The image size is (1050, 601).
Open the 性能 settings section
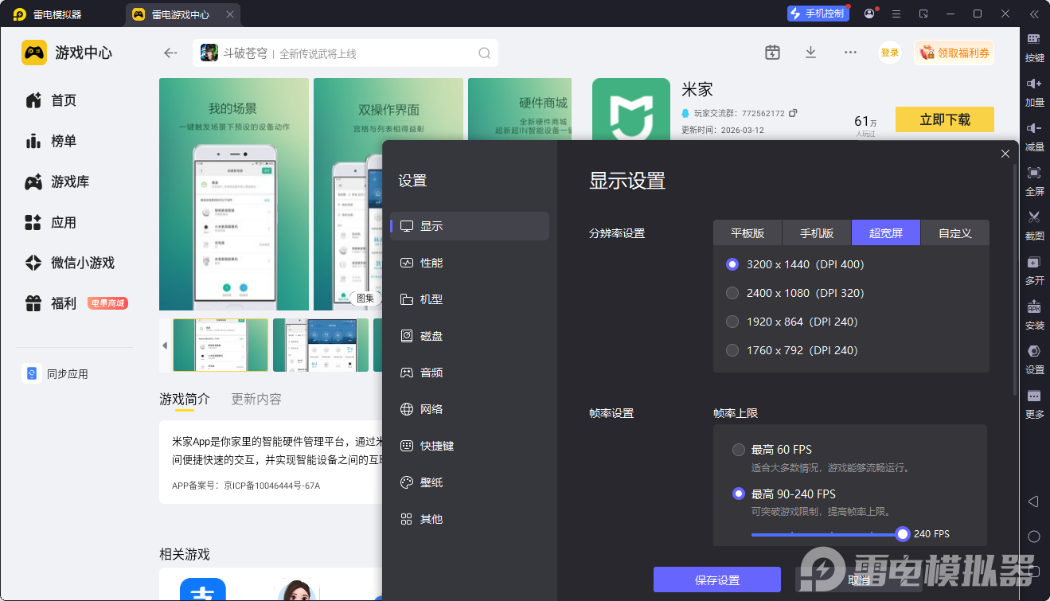431,263
